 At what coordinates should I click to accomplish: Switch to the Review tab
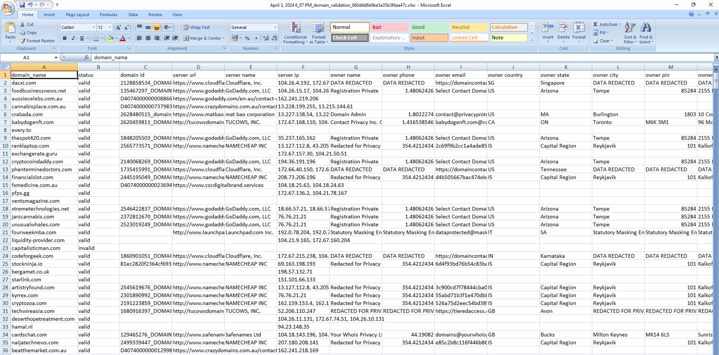[x=155, y=15]
